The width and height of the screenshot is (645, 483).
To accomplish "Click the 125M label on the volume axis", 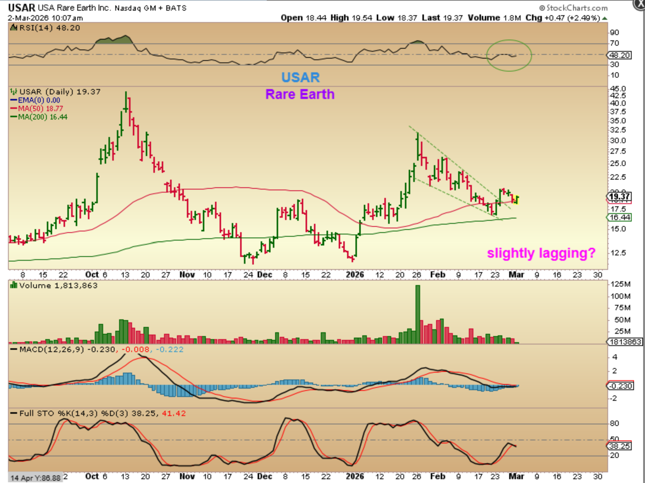I will 621,284.
